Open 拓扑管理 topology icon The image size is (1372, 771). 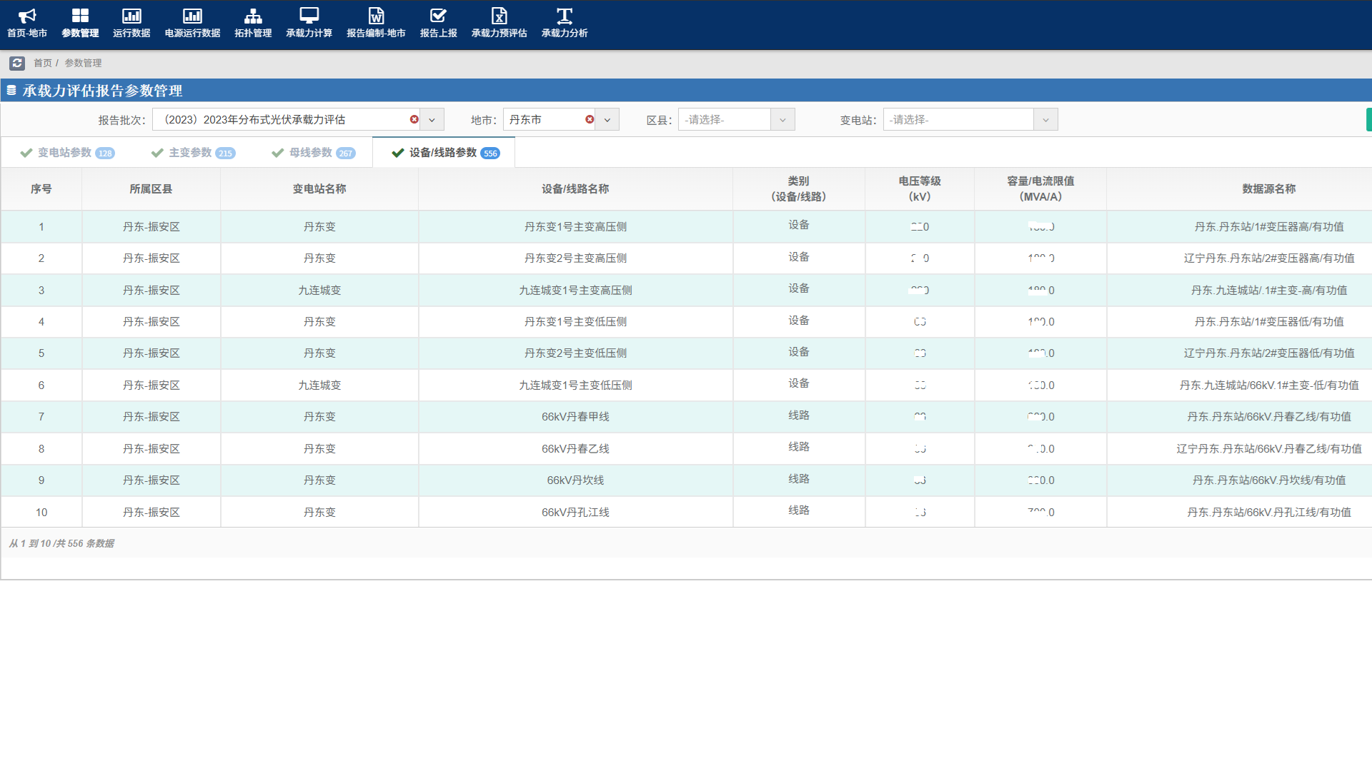click(x=253, y=16)
